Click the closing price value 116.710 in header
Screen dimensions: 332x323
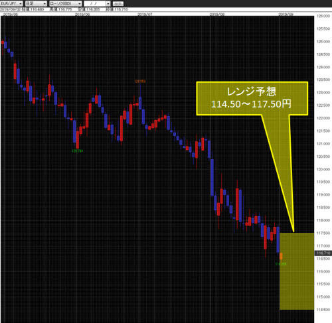click(x=121, y=9)
